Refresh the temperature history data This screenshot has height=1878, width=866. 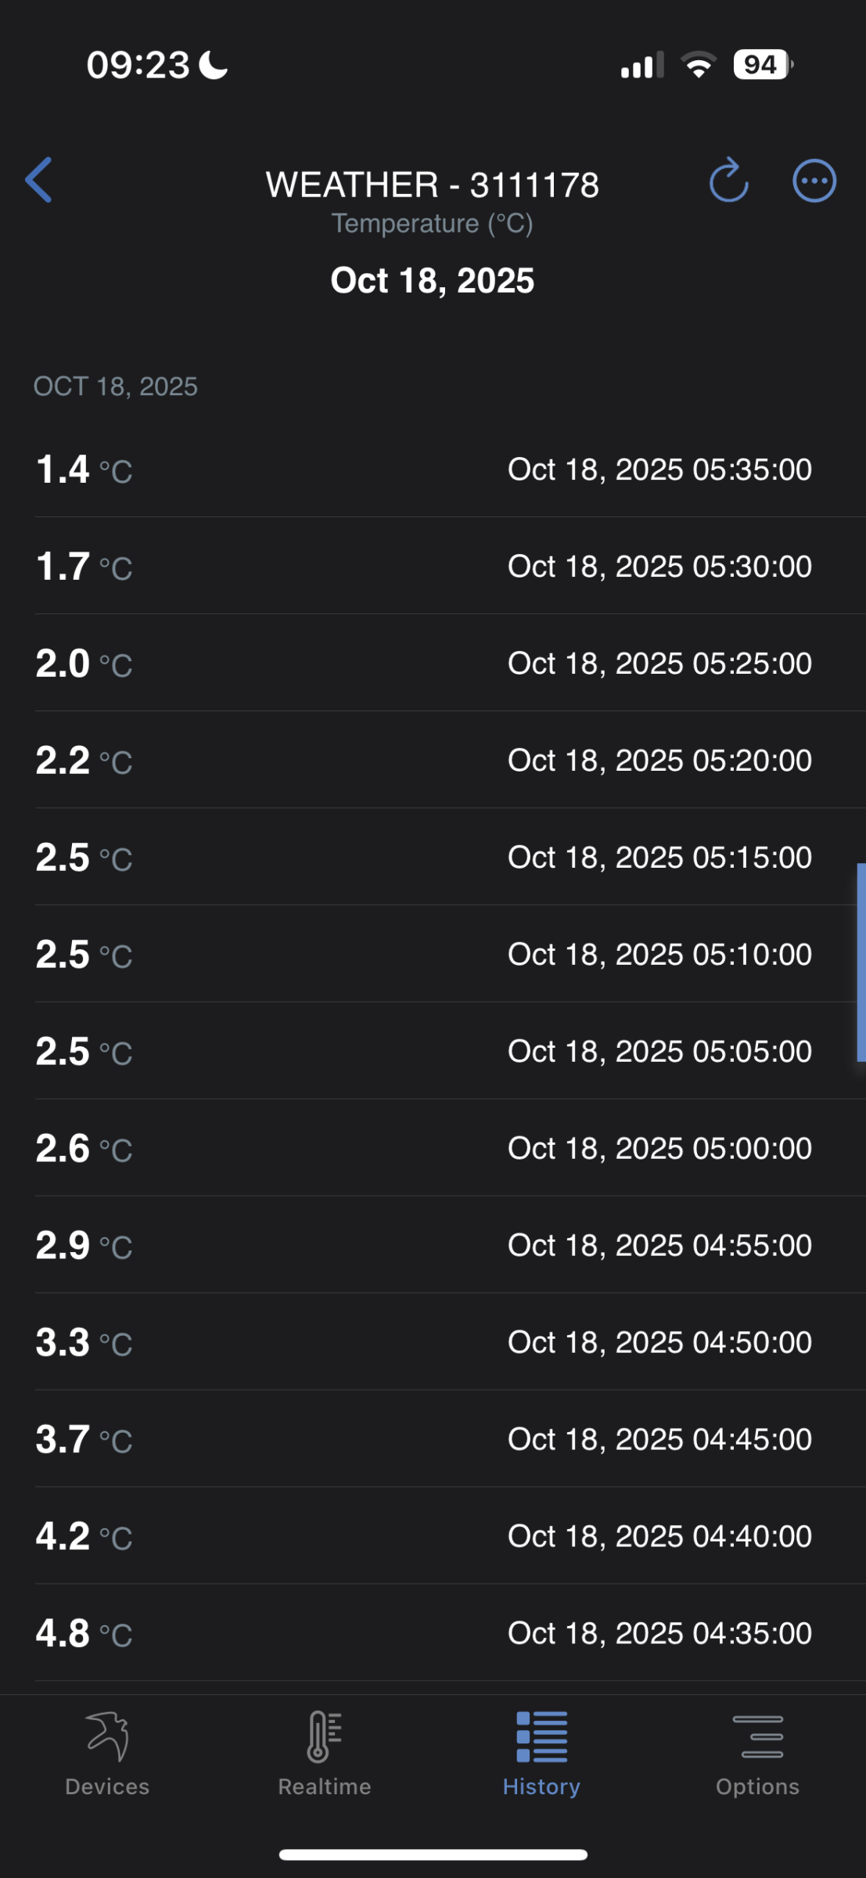tap(728, 180)
